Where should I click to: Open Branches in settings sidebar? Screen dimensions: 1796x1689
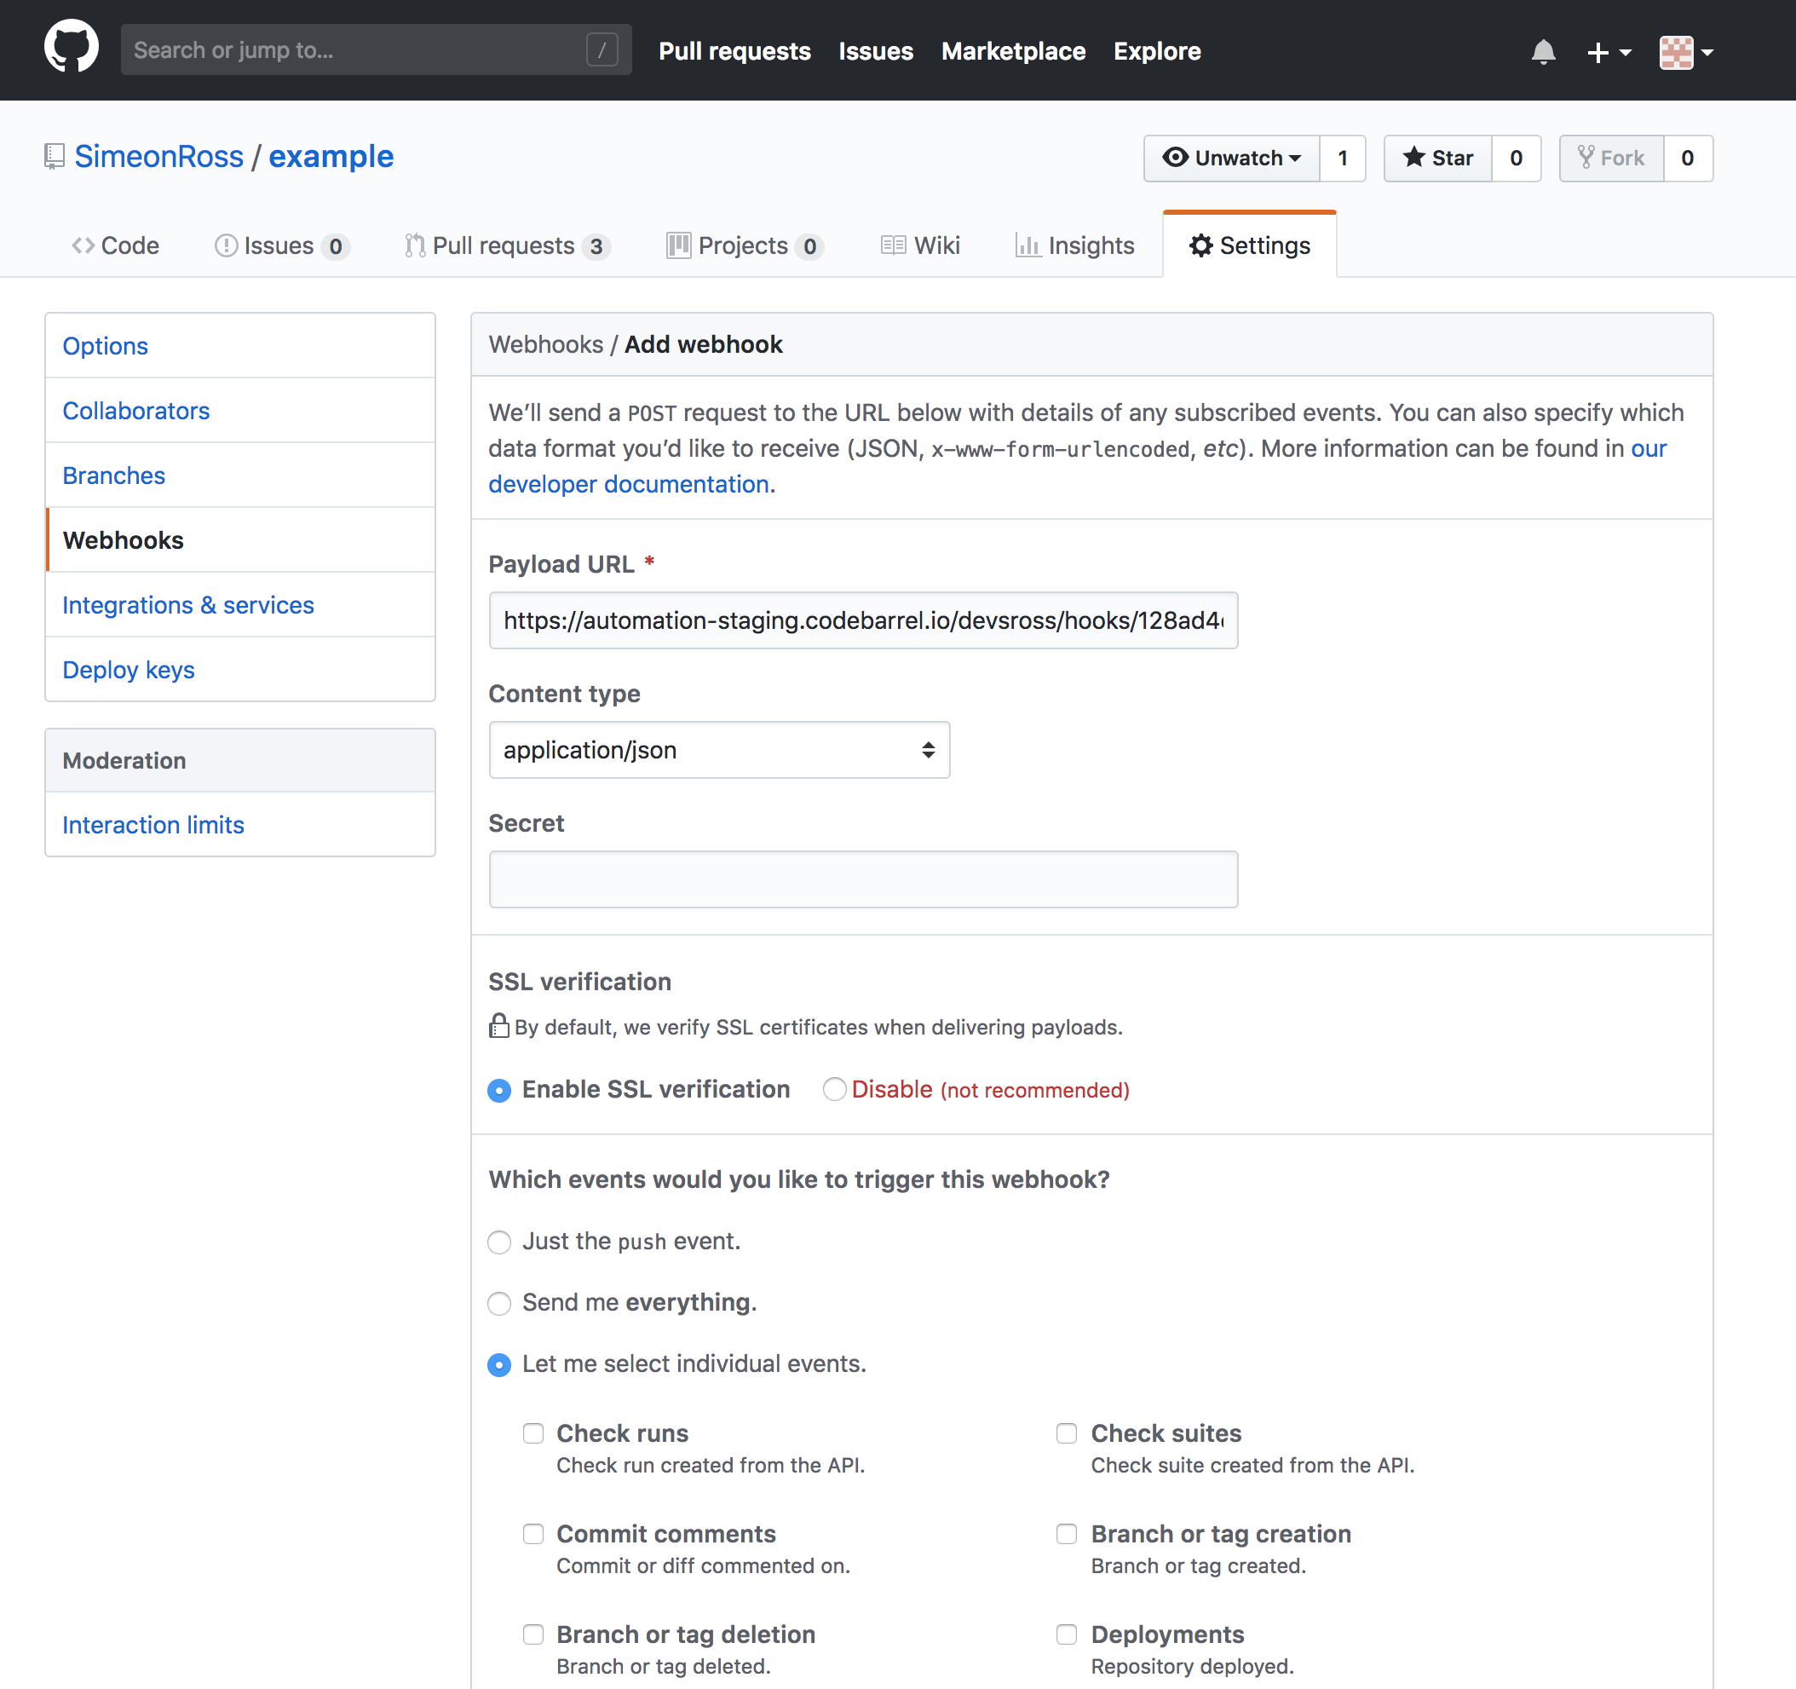114,476
